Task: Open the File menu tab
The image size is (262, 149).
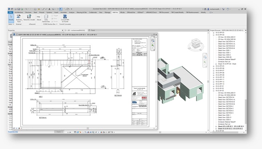Action: (11, 12)
